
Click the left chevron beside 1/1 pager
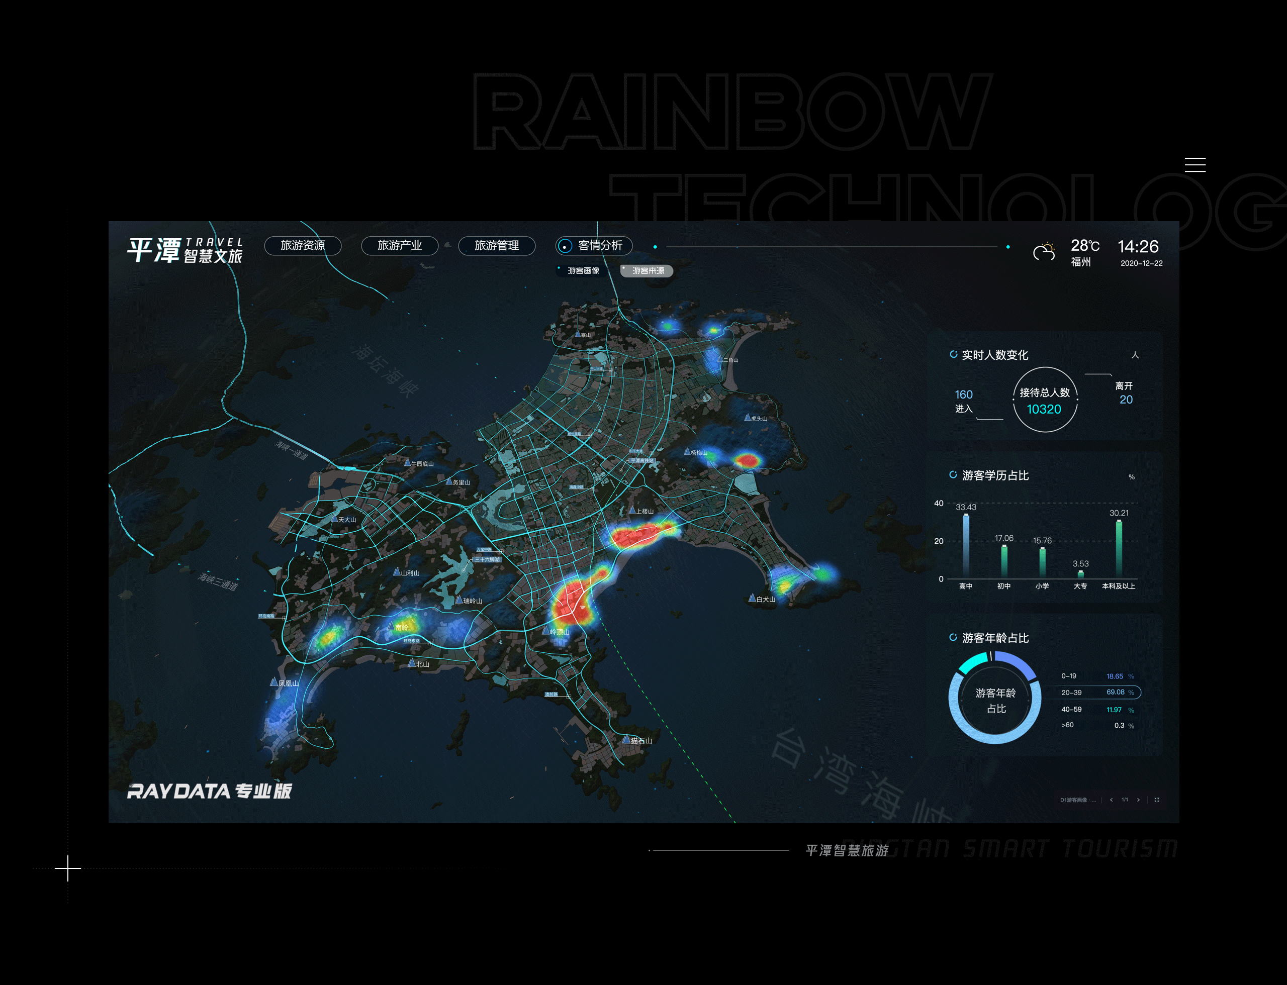coord(1112,800)
